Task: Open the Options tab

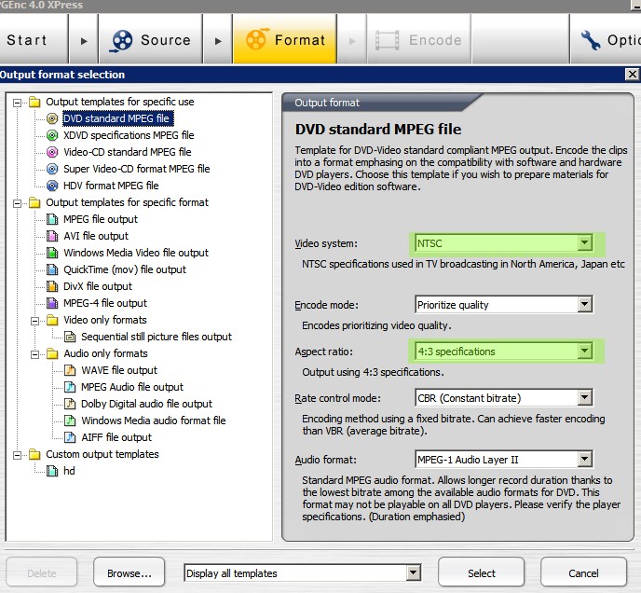Action: click(606, 39)
